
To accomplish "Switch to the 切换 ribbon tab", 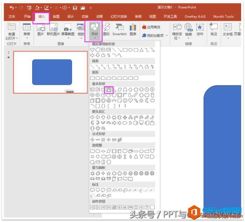I will pyautogui.click(x=85, y=16).
